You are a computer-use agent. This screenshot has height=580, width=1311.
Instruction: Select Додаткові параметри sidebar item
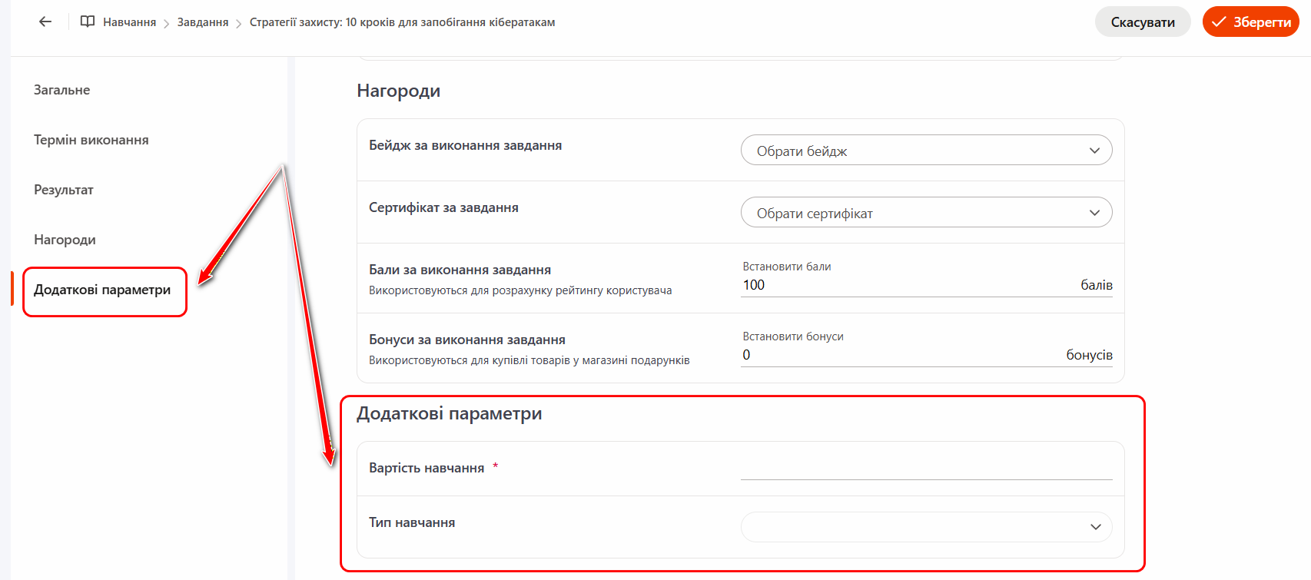(x=102, y=290)
